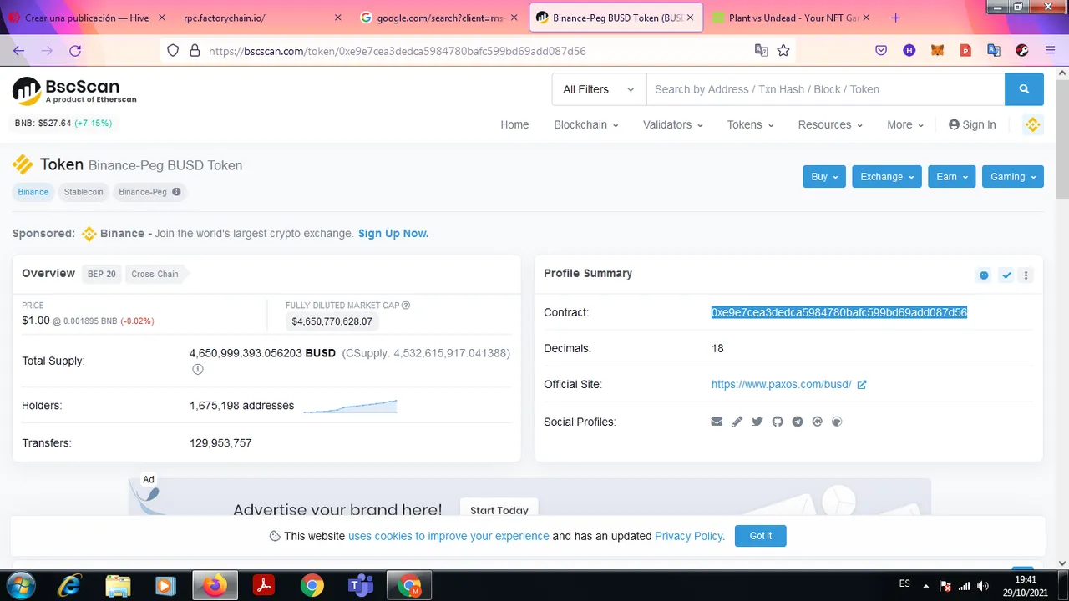Screen dimensions: 1069x601
Task: Click the info icon under Total Supply
Action: pos(197,369)
